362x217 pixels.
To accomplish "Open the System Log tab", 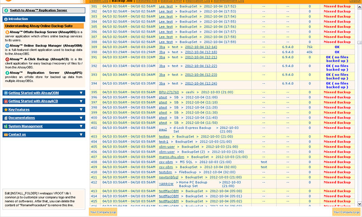I will (99, 1).
